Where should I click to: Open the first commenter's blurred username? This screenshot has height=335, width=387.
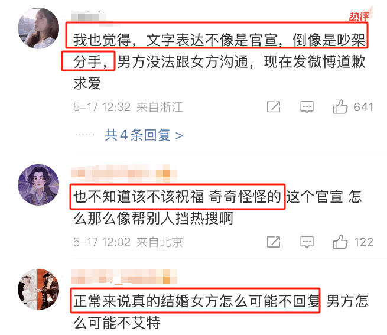click(89, 17)
